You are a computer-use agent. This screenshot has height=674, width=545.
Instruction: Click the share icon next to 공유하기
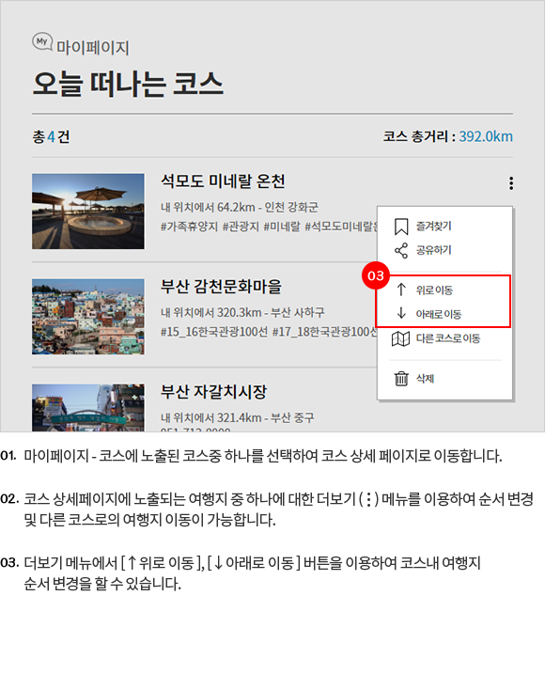pos(401,251)
